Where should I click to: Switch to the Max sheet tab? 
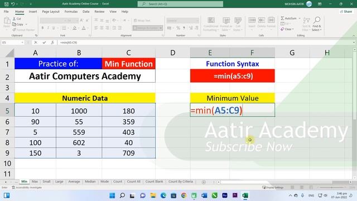35,181
